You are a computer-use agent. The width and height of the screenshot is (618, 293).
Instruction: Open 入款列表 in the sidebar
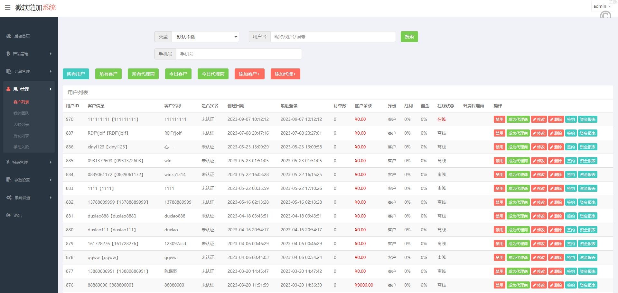click(x=21, y=124)
